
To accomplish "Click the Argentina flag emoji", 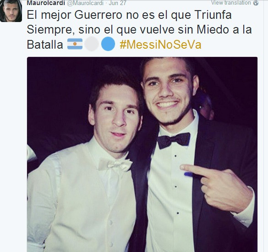I will [x=75, y=44].
